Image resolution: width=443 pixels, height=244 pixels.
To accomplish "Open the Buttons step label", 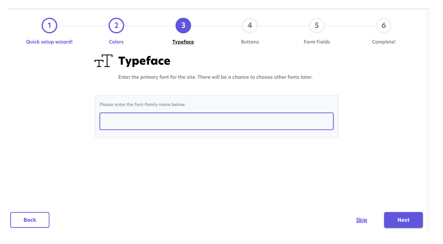I will [x=250, y=42].
